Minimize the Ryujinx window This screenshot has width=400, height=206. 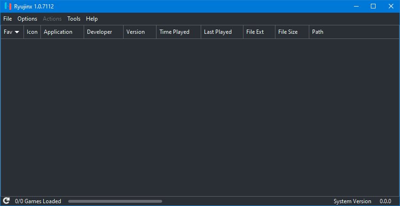click(356, 7)
